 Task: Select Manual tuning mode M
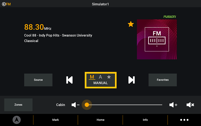92,77
